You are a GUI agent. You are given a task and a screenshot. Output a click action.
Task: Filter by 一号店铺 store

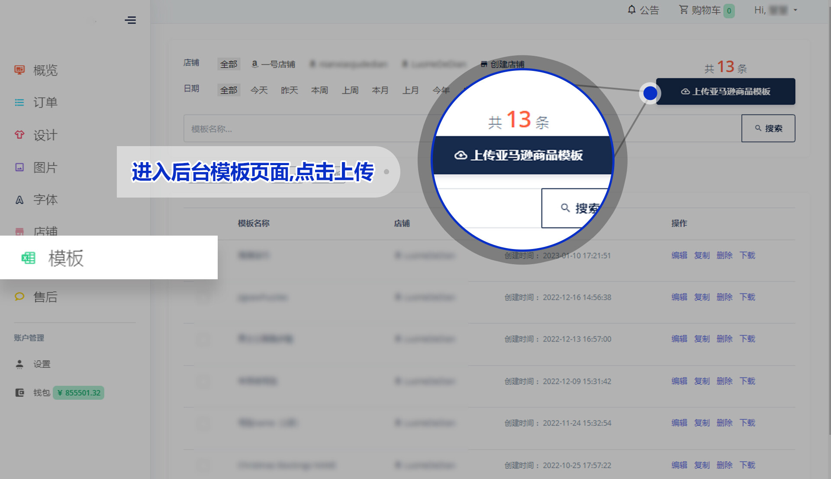274,64
